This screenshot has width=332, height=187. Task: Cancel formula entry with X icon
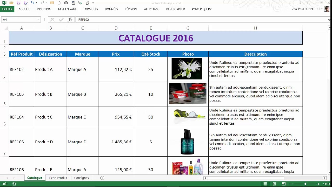[52, 19]
